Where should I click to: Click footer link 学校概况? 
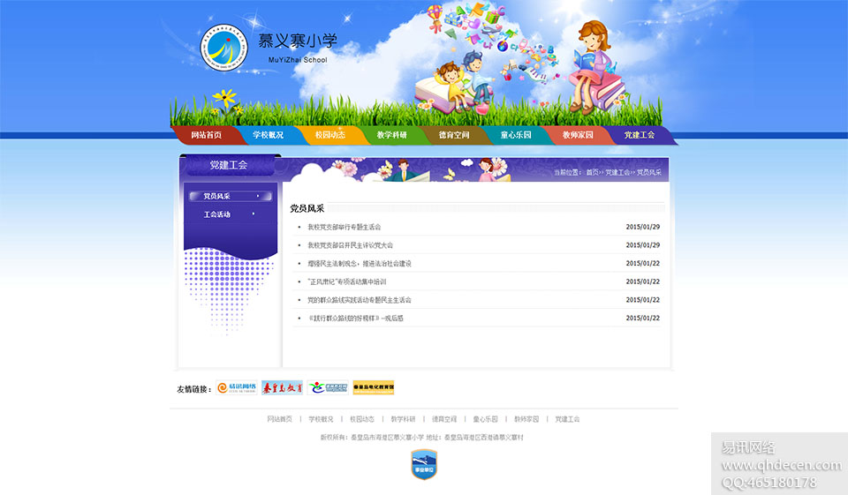[x=321, y=419]
